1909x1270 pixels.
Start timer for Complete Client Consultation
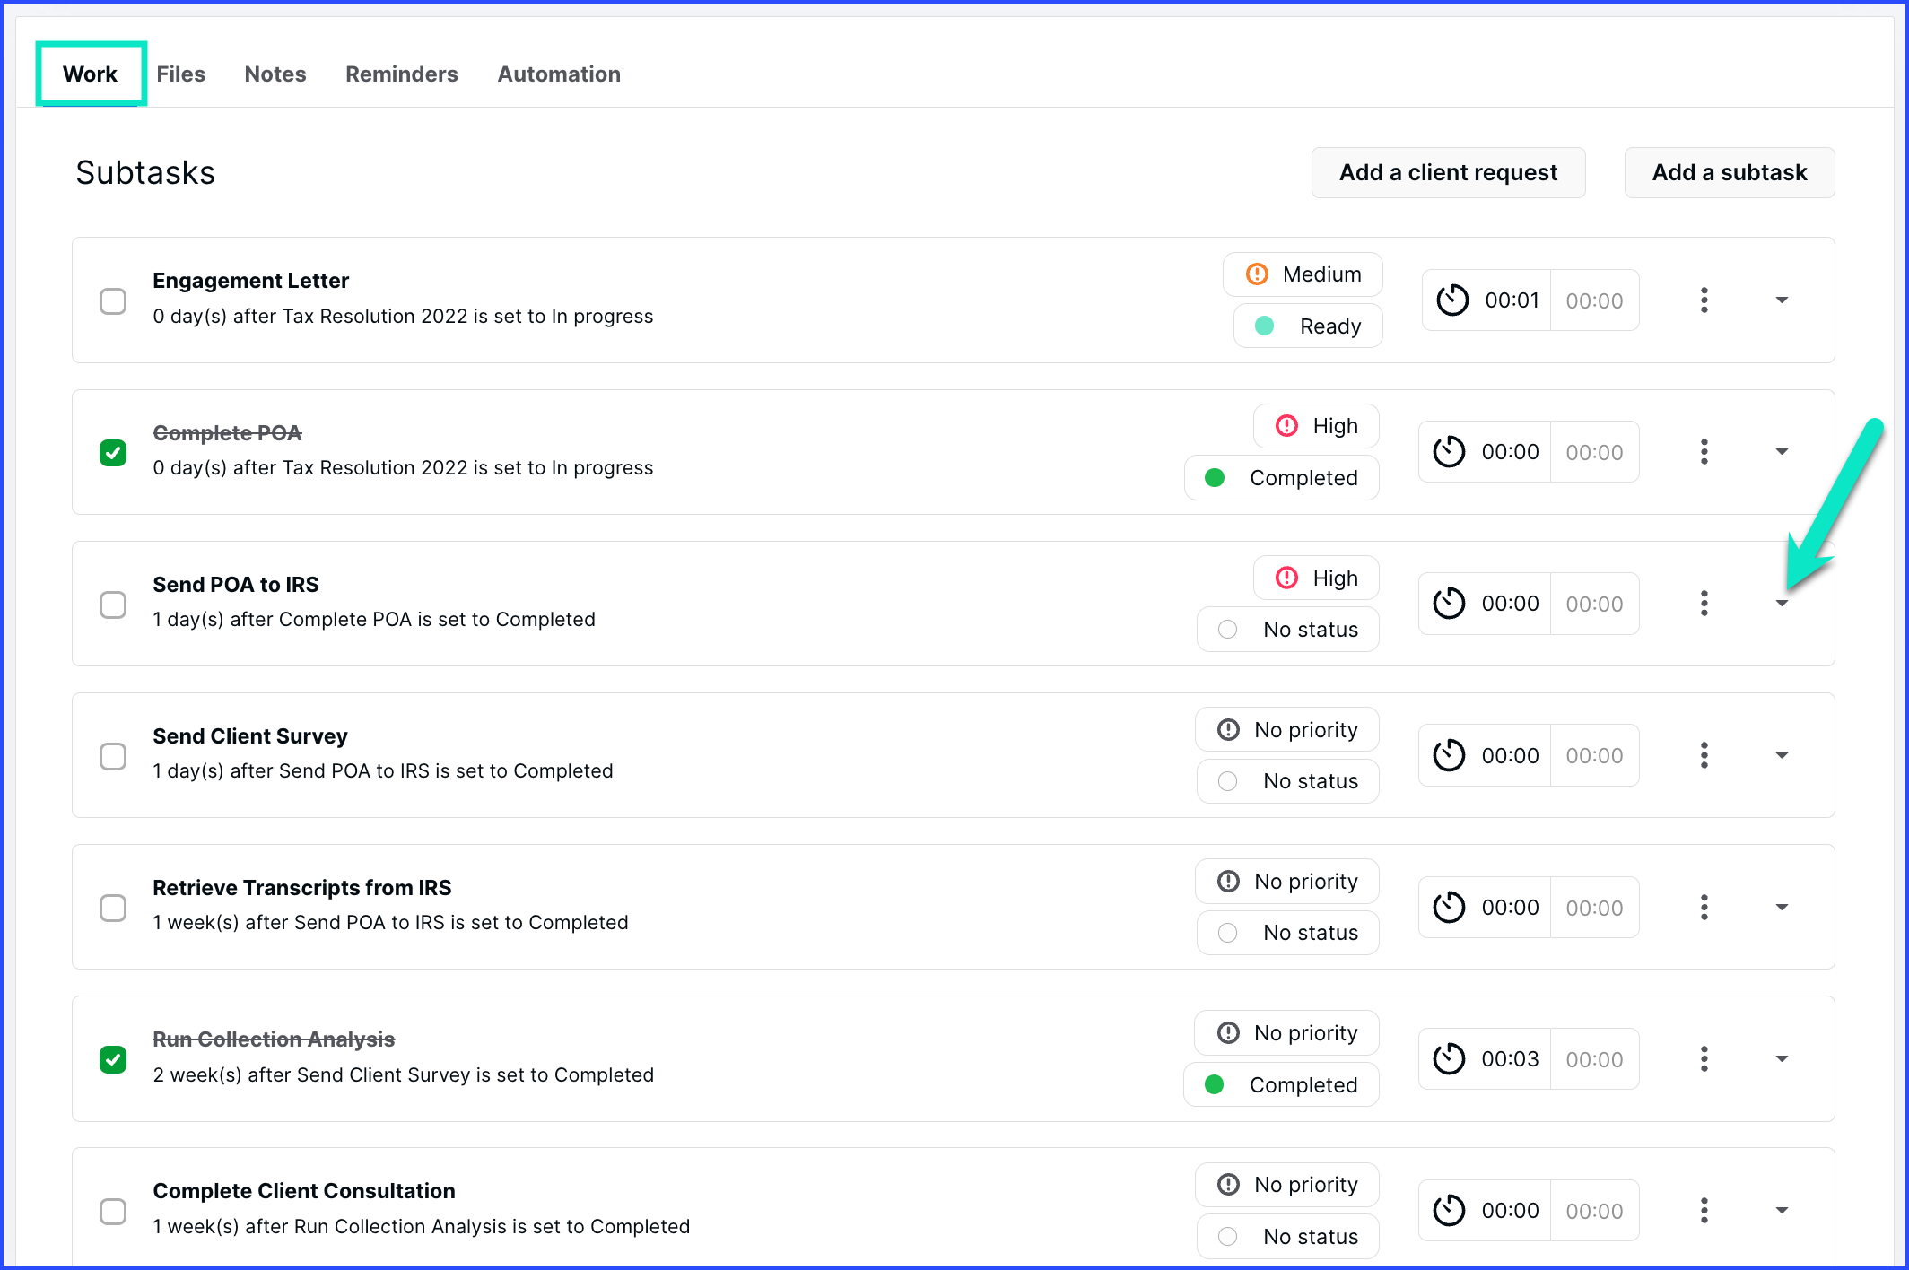tap(1449, 1211)
